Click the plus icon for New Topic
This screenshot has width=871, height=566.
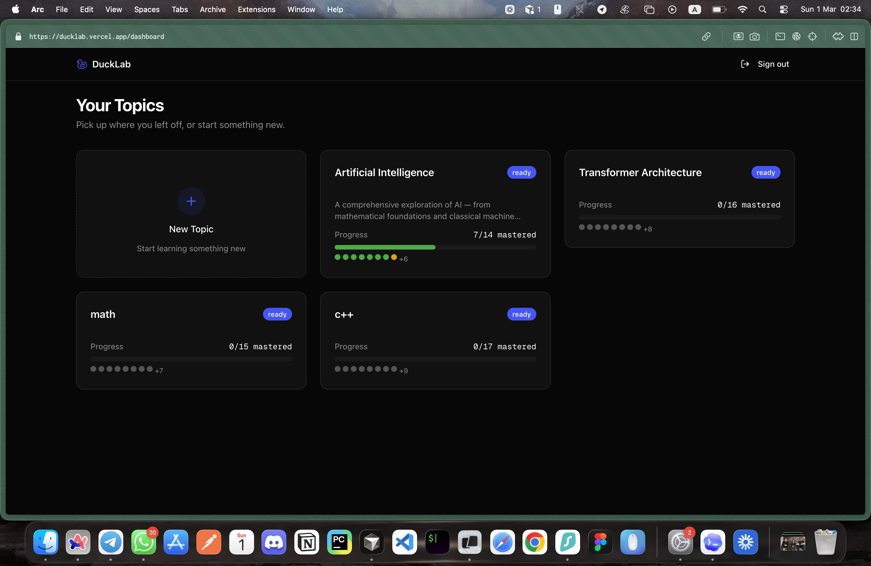191,201
